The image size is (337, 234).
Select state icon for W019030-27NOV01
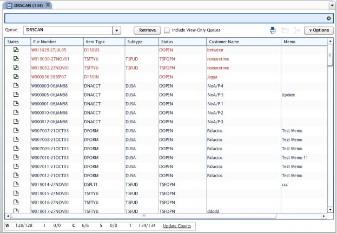pyautogui.click(x=16, y=59)
